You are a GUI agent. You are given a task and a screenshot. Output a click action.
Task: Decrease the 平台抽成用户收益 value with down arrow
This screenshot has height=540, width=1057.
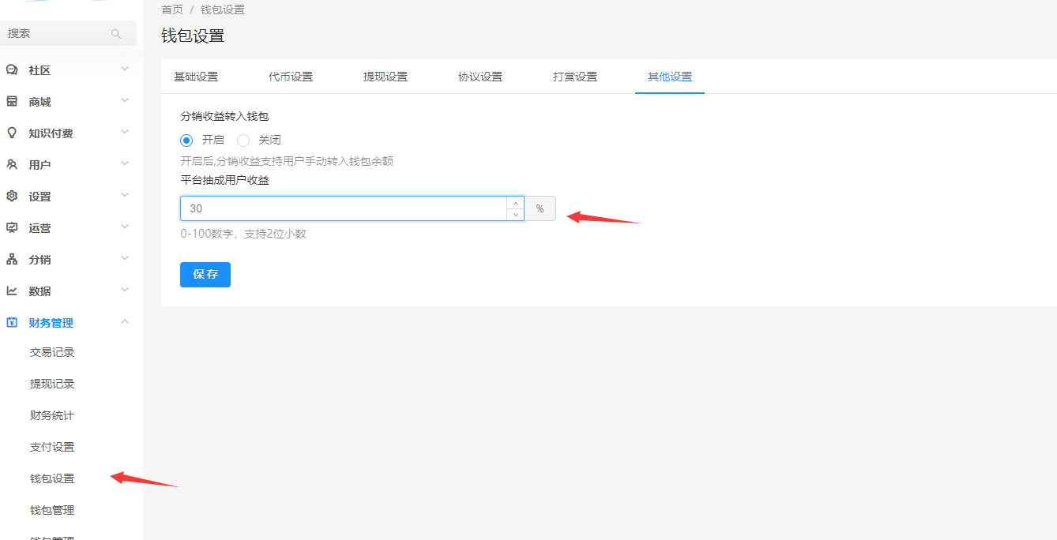point(516,215)
